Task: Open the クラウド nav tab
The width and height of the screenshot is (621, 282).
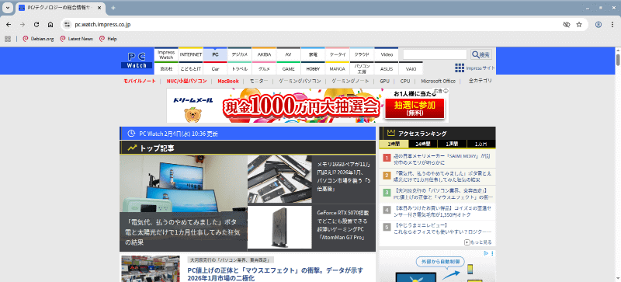Action: point(362,54)
